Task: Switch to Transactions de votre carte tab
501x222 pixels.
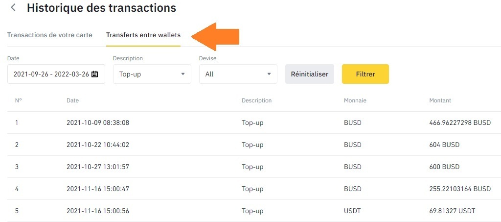Action: click(49, 35)
